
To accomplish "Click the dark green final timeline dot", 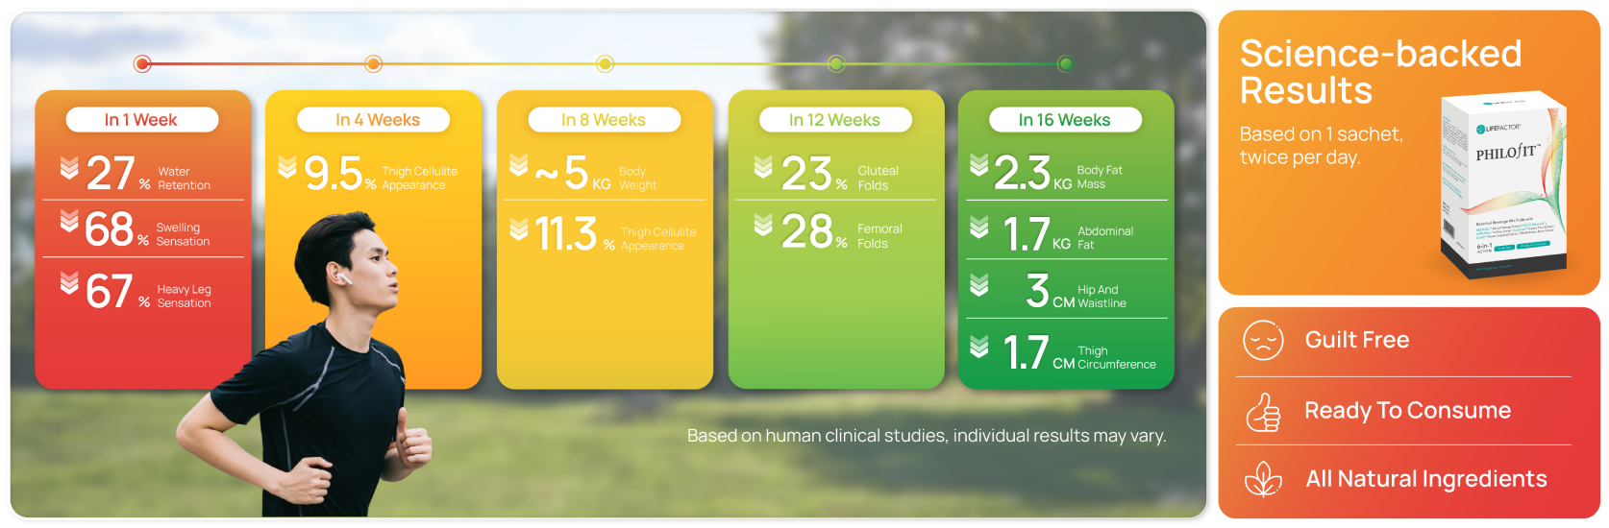I will point(1065,64).
